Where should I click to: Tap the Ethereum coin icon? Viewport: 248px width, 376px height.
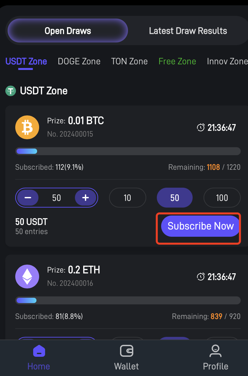tap(27, 277)
